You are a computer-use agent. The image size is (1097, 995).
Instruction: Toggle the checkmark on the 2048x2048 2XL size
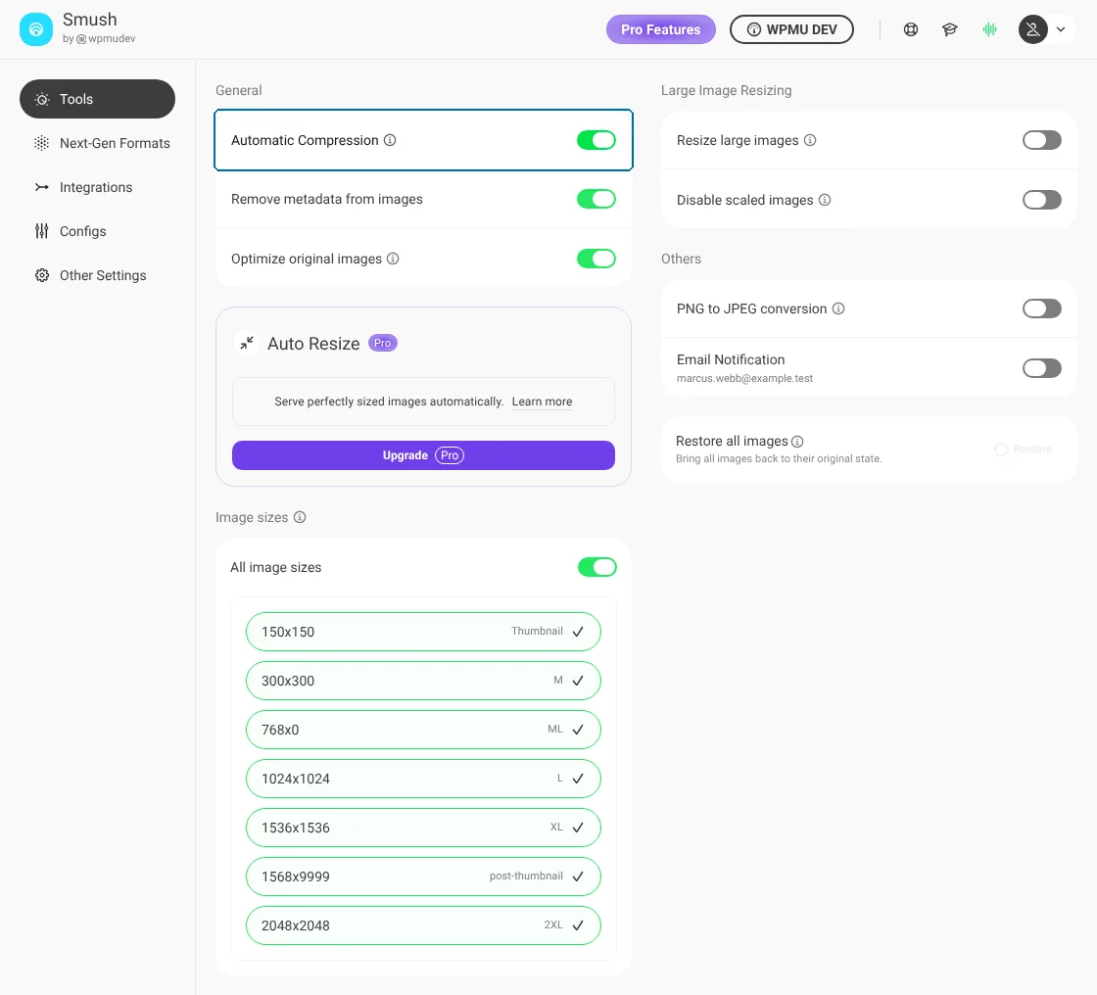coord(578,925)
